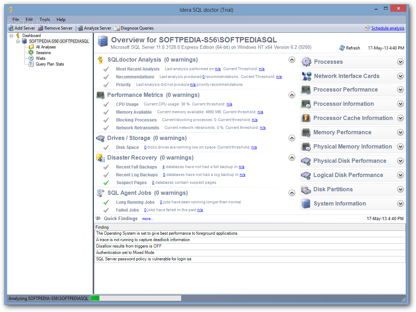The width and height of the screenshot is (416, 312).
Task: Open the Tools menu
Action: 45,20
